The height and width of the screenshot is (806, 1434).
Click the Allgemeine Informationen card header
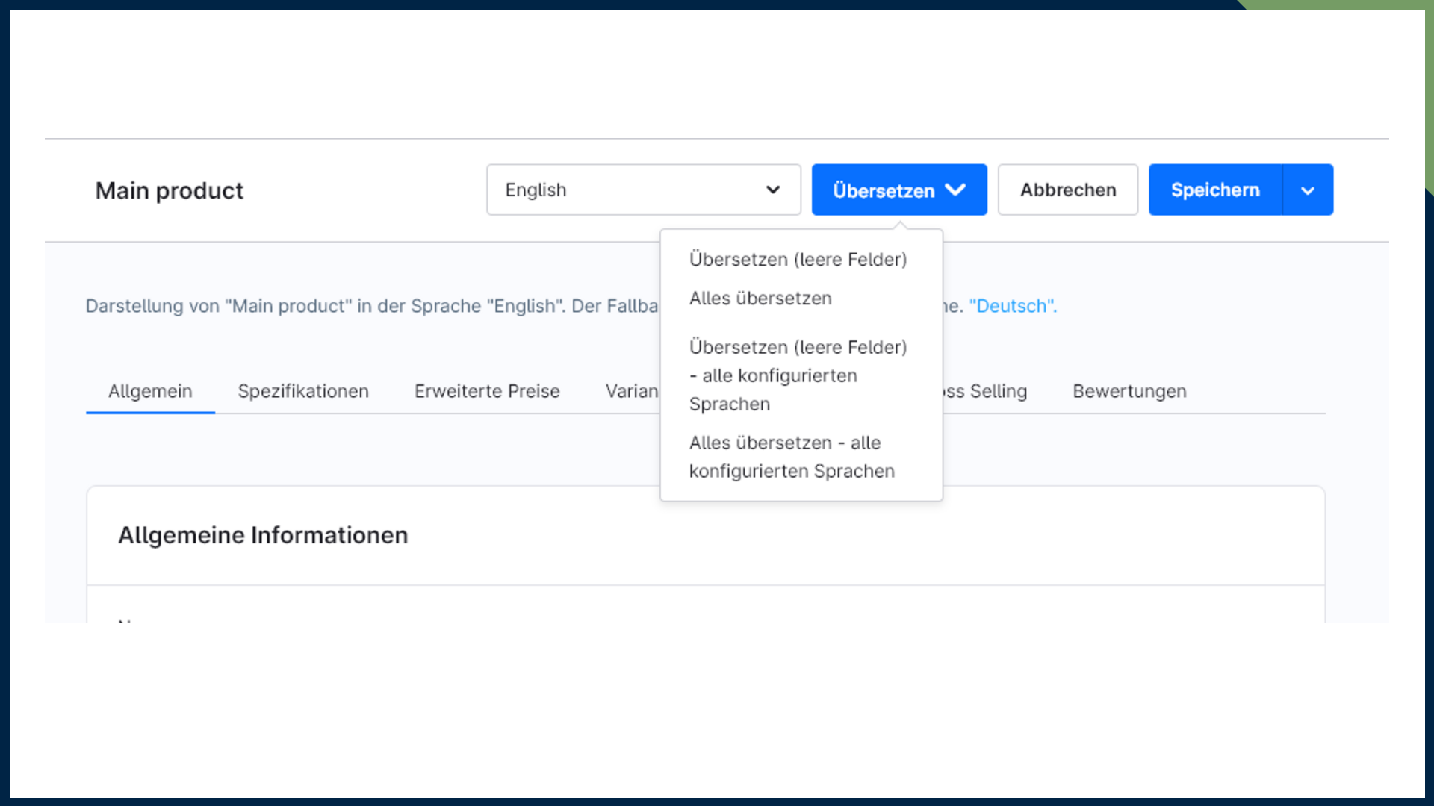[x=263, y=535]
